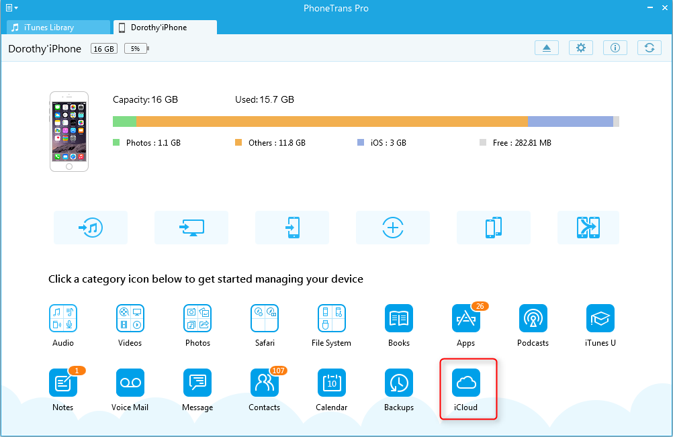The width and height of the screenshot is (673, 437).
Task: Open the Videos category
Action: tap(130, 318)
